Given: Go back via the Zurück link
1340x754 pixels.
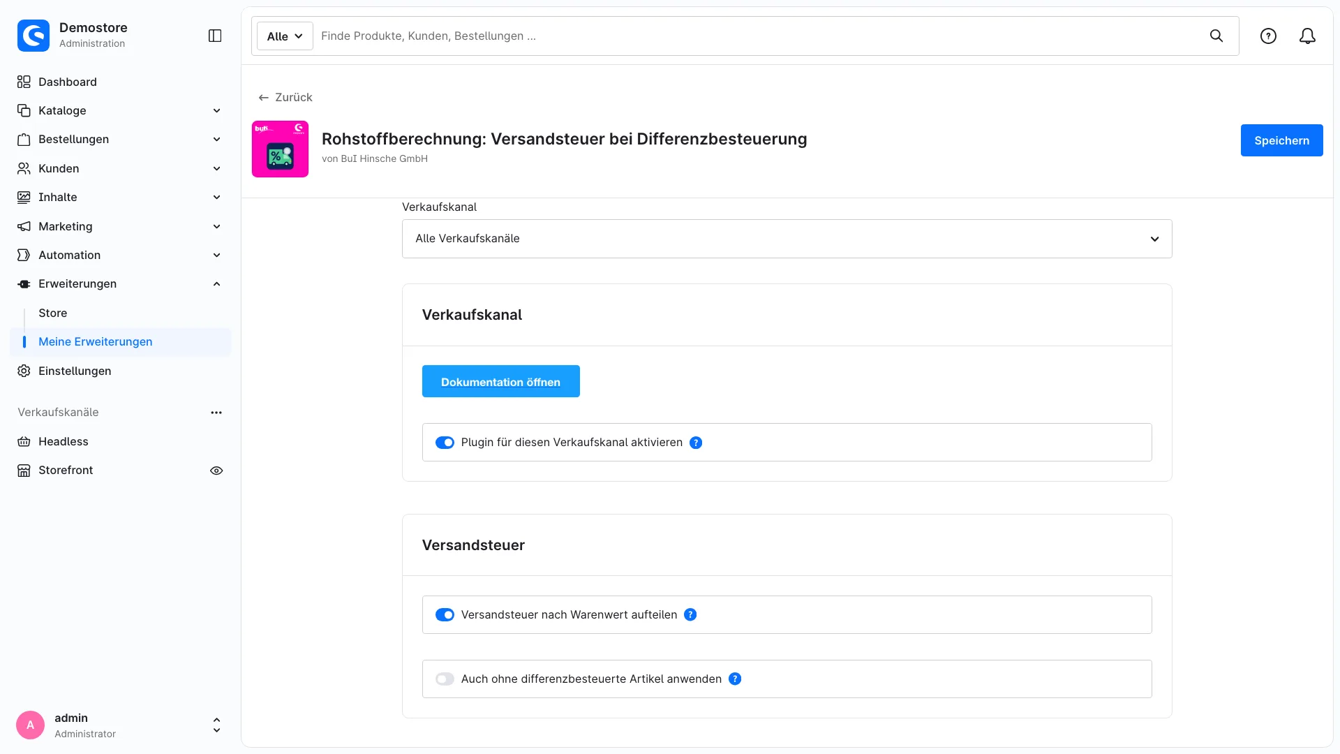Looking at the screenshot, I should tap(285, 98).
